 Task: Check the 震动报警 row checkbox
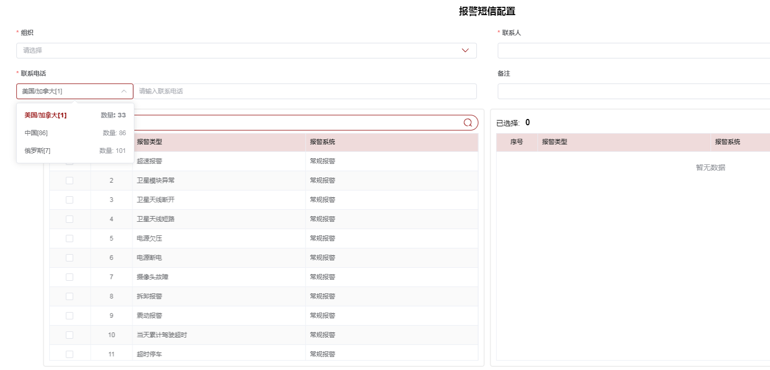(70, 316)
